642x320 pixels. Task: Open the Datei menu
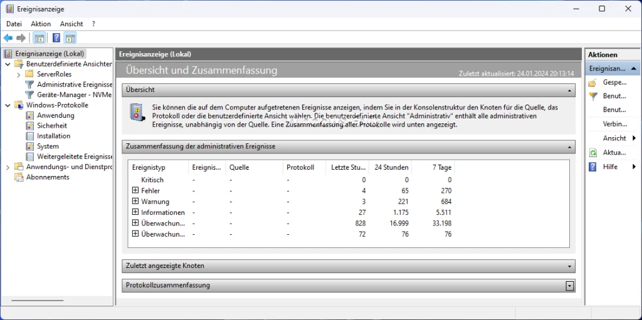click(x=14, y=24)
